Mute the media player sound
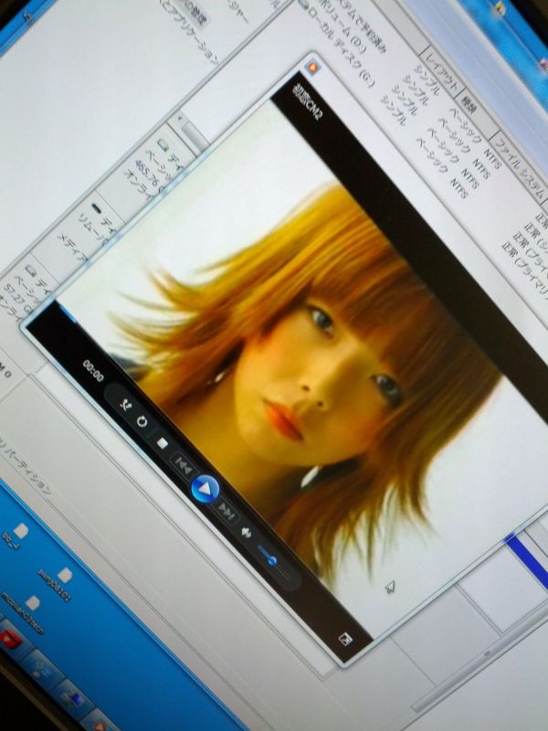Viewport: 548px width, 731px height. coord(246,532)
